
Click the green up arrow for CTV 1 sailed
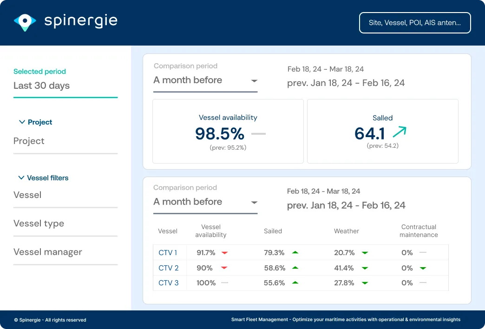(x=295, y=253)
